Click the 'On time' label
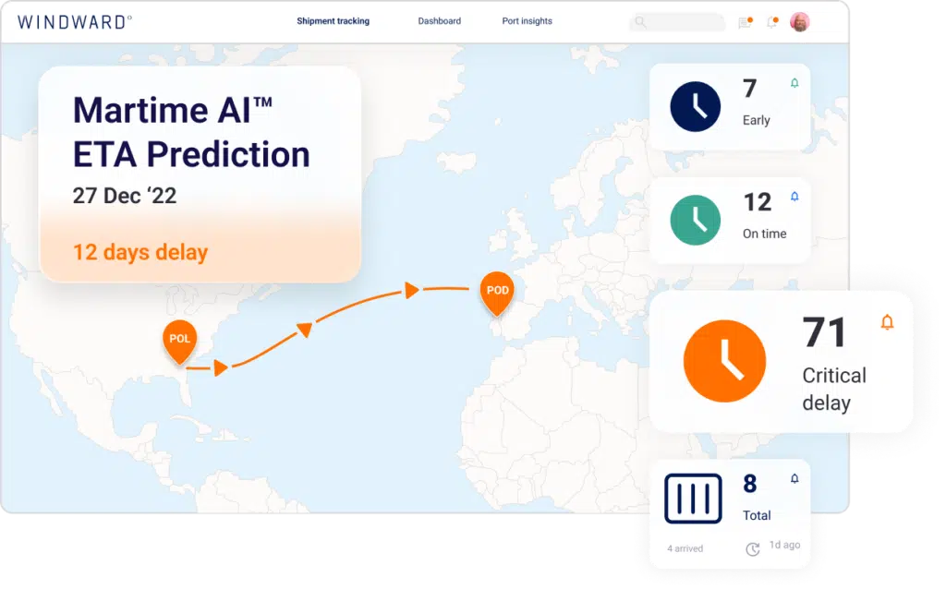This screenshot has height=589, width=946. (764, 234)
